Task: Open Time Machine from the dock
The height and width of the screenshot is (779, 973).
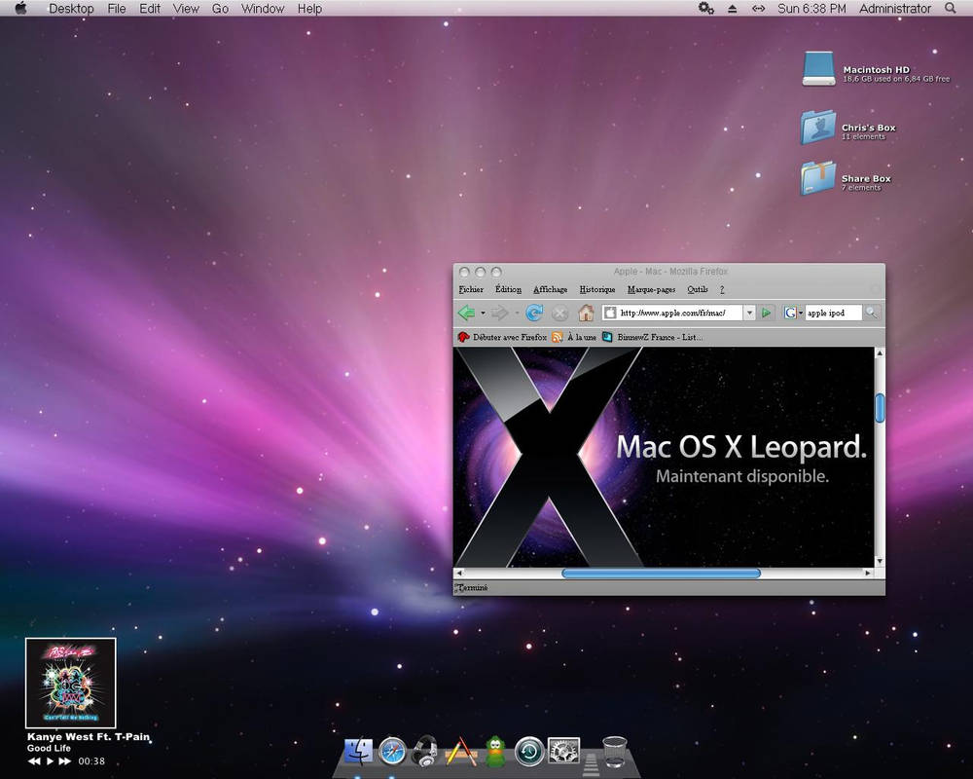Action: click(x=529, y=751)
